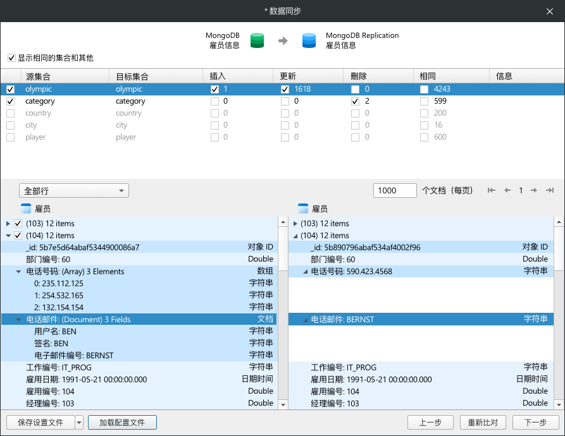Collapse the 电话号码 array node in left pane

click(x=18, y=272)
